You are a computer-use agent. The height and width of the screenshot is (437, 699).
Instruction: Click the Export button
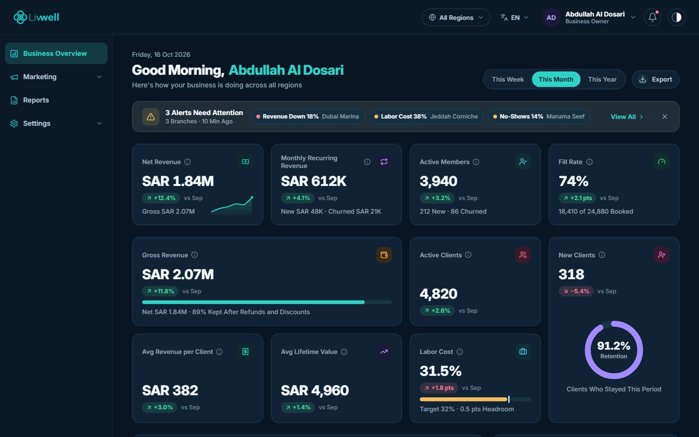[x=655, y=79]
